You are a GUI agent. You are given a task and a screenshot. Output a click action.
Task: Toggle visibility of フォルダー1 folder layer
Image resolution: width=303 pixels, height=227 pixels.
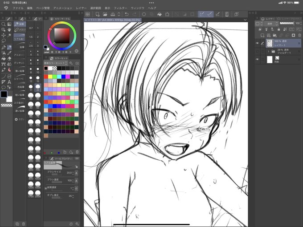point(257,51)
